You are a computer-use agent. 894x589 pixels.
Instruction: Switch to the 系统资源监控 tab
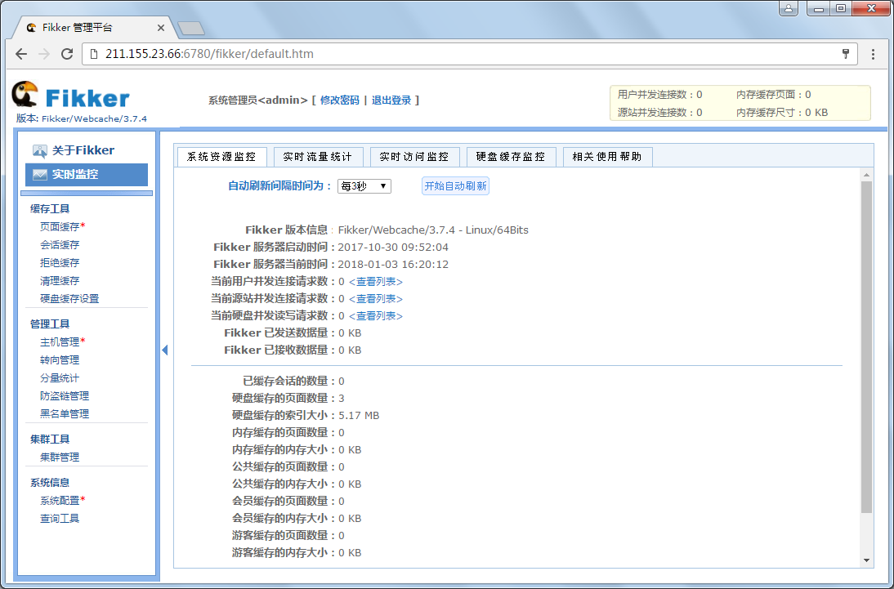[221, 157]
